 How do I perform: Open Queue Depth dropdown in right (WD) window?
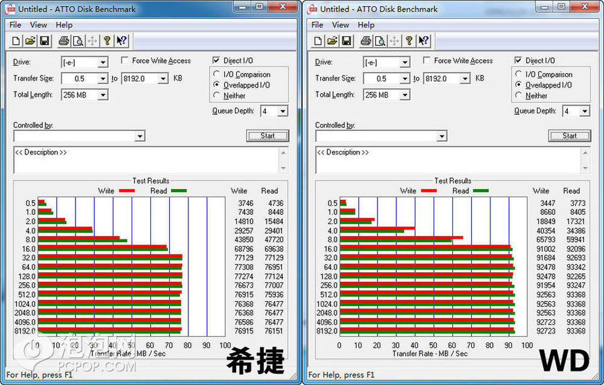tap(585, 111)
